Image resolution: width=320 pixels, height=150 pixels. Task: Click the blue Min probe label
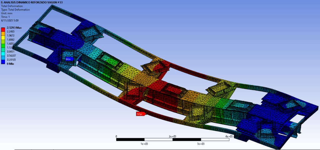click(69, 59)
